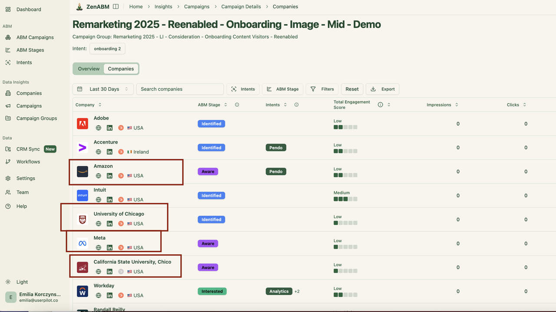Open Accenture's website globe icon
This screenshot has height=312, width=556.
point(99,152)
